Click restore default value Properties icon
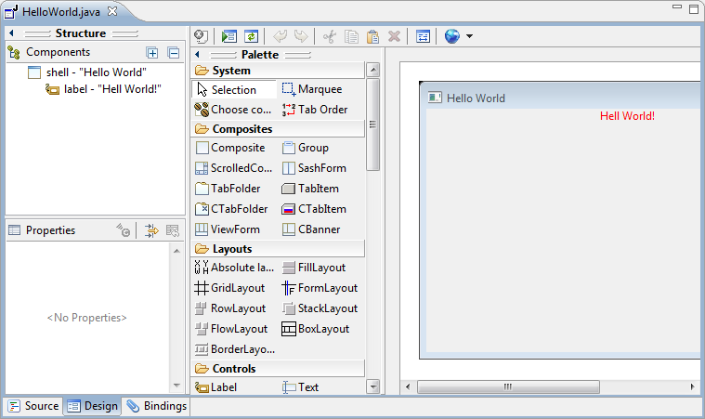Image resolution: width=705 pixels, height=419 pixels. click(173, 230)
